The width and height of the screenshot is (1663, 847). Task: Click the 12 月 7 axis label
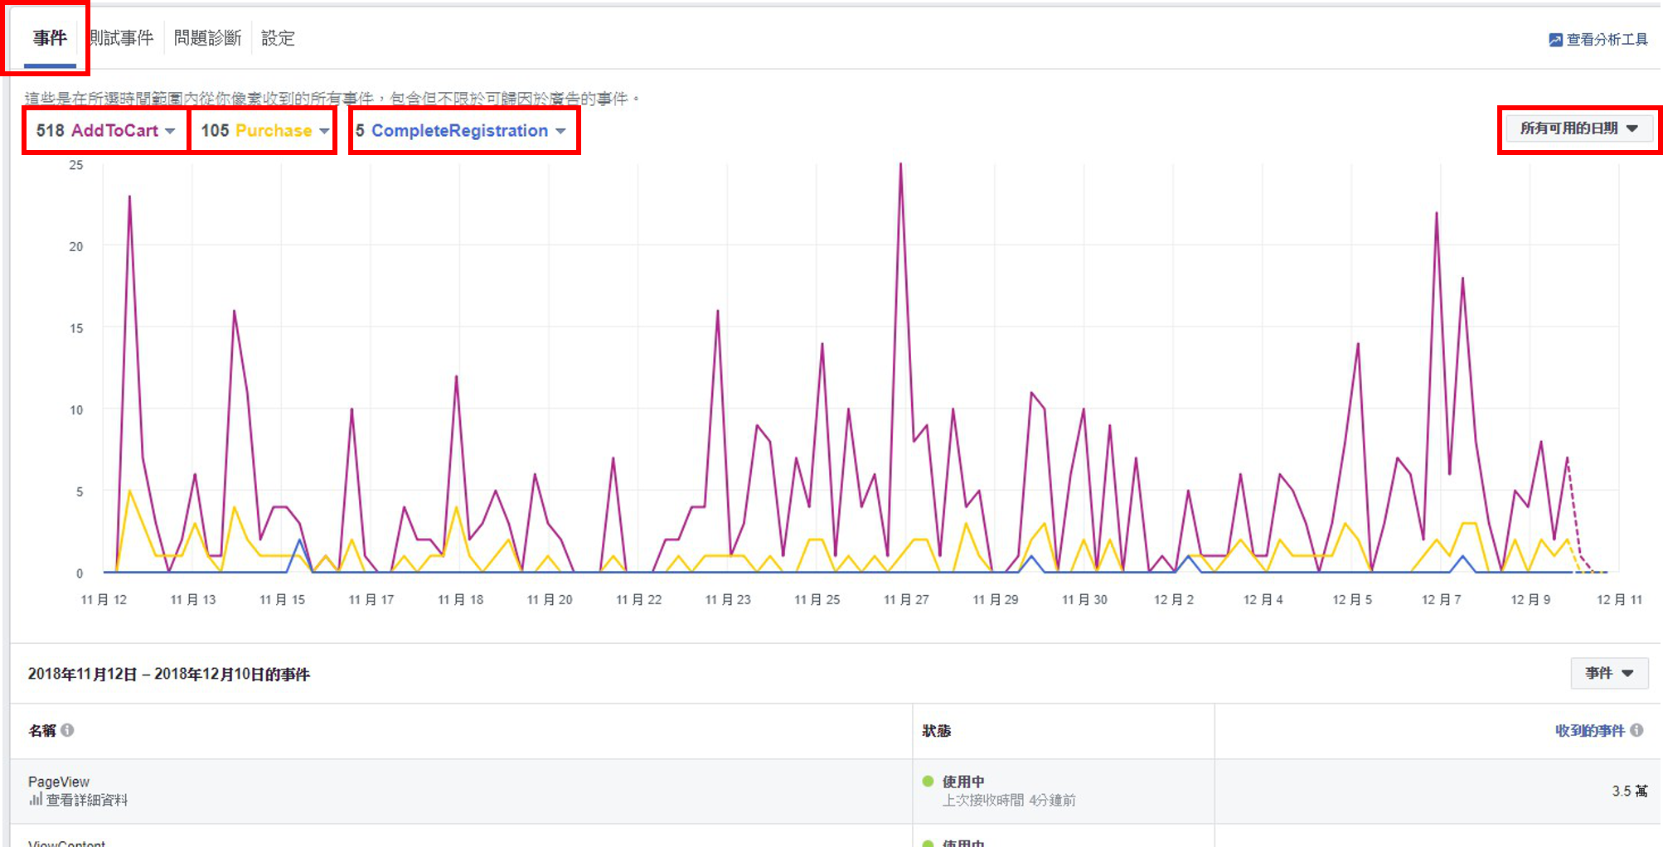pyautogui.click(x=1442, y=599)
